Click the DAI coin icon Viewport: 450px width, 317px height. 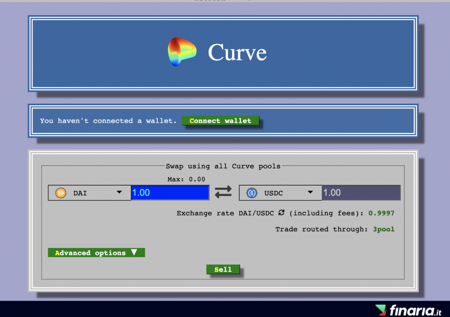pos(61,193)
